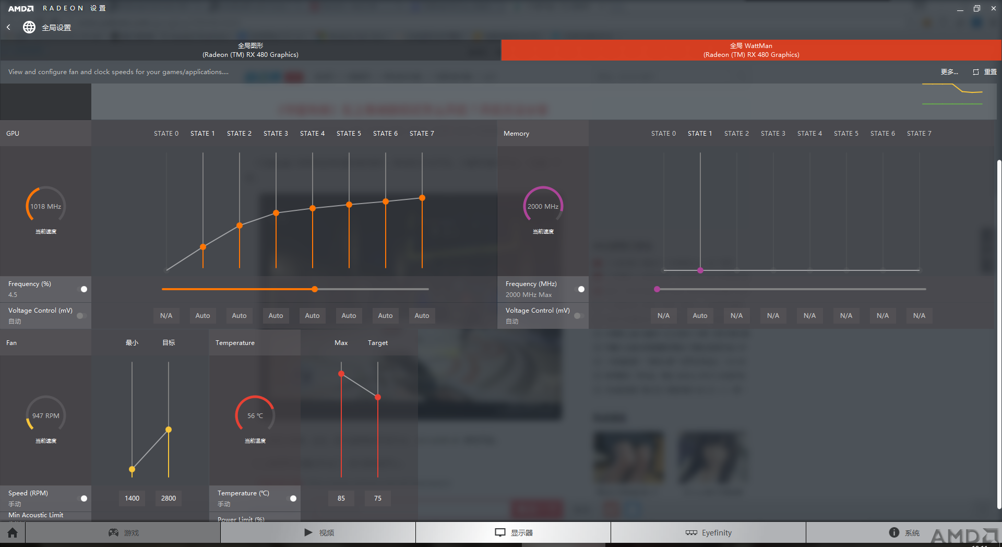Toggle GPU Frequency (%) switch
Viewport: 1002px width, 547px height.
click(x=83, y=289)
